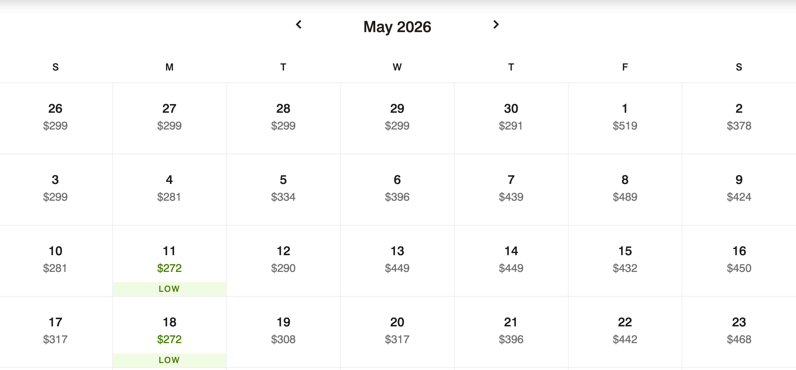Advance to next month with right chevron
The height and width of the screenshot is (370, 796).
tap(496, 24)
